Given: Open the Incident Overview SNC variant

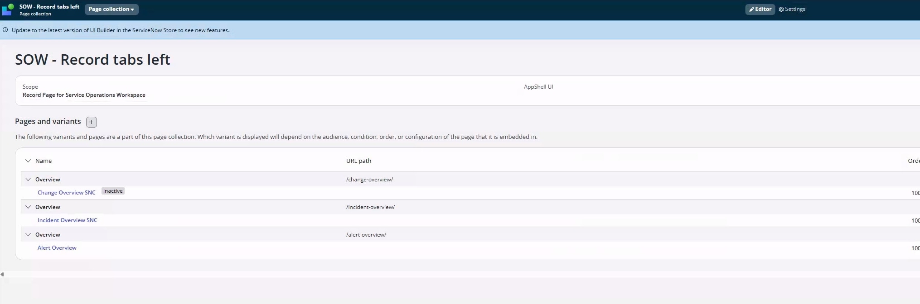Looking at the screenshot, I should (x=67, y=220).
